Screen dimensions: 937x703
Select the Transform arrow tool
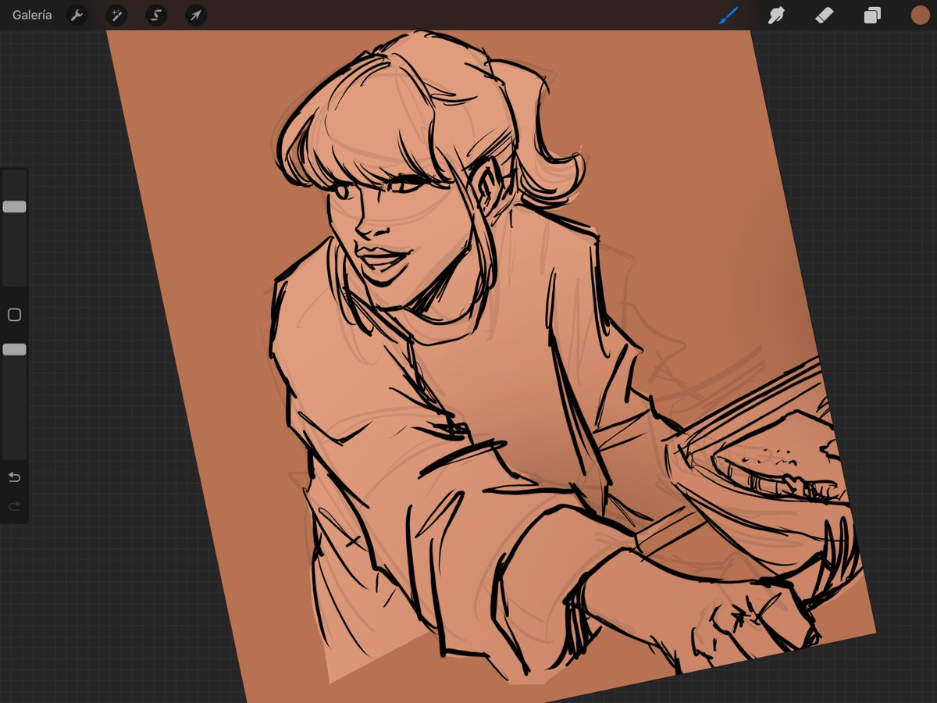coord(194,15)
